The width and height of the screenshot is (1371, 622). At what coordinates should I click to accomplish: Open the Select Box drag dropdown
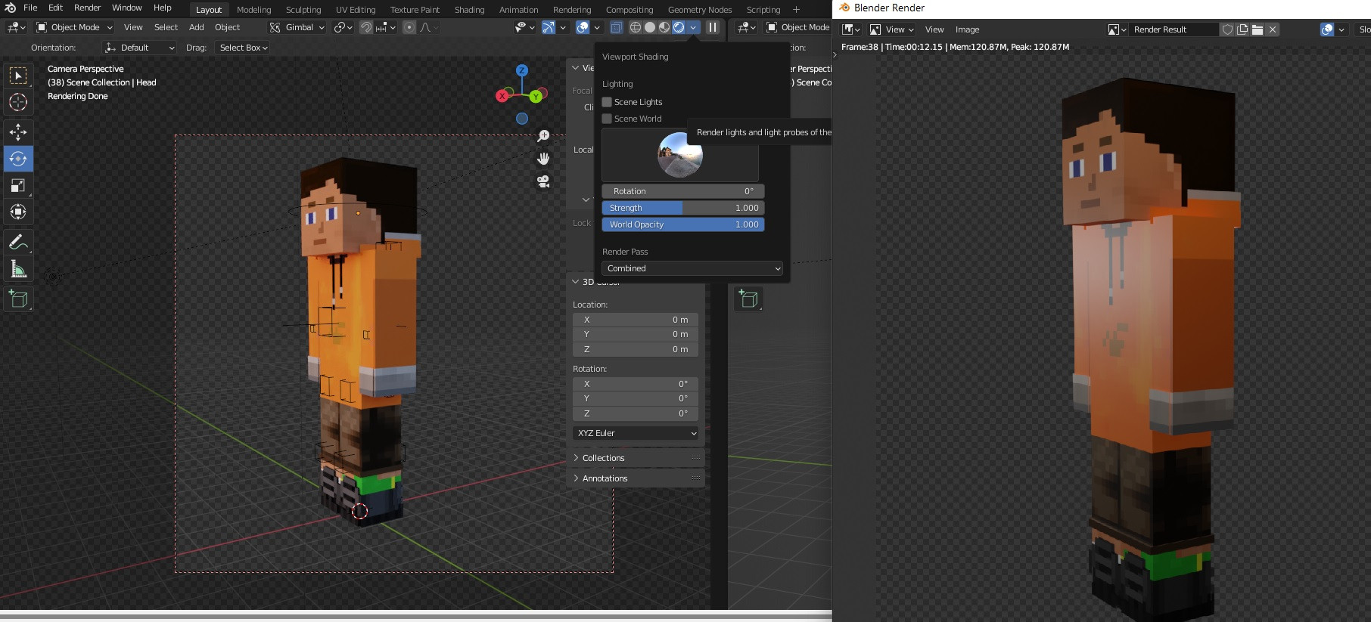[x=243, y=48]
